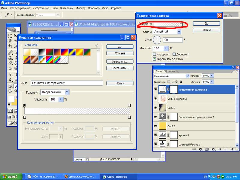
Task: Hide the Слой 2 layer
Action: pos(155,126)
